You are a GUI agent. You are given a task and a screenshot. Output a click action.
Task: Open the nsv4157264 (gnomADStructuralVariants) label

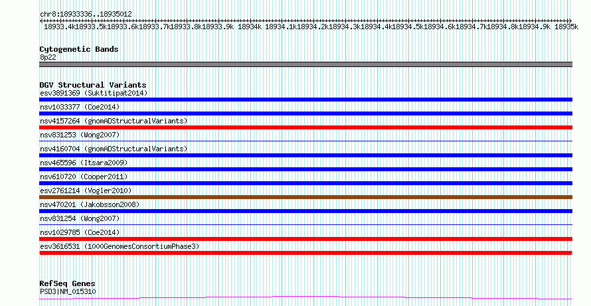(114, 121)
